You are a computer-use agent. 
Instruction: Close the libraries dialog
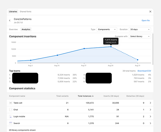click(x=150, y=12)
